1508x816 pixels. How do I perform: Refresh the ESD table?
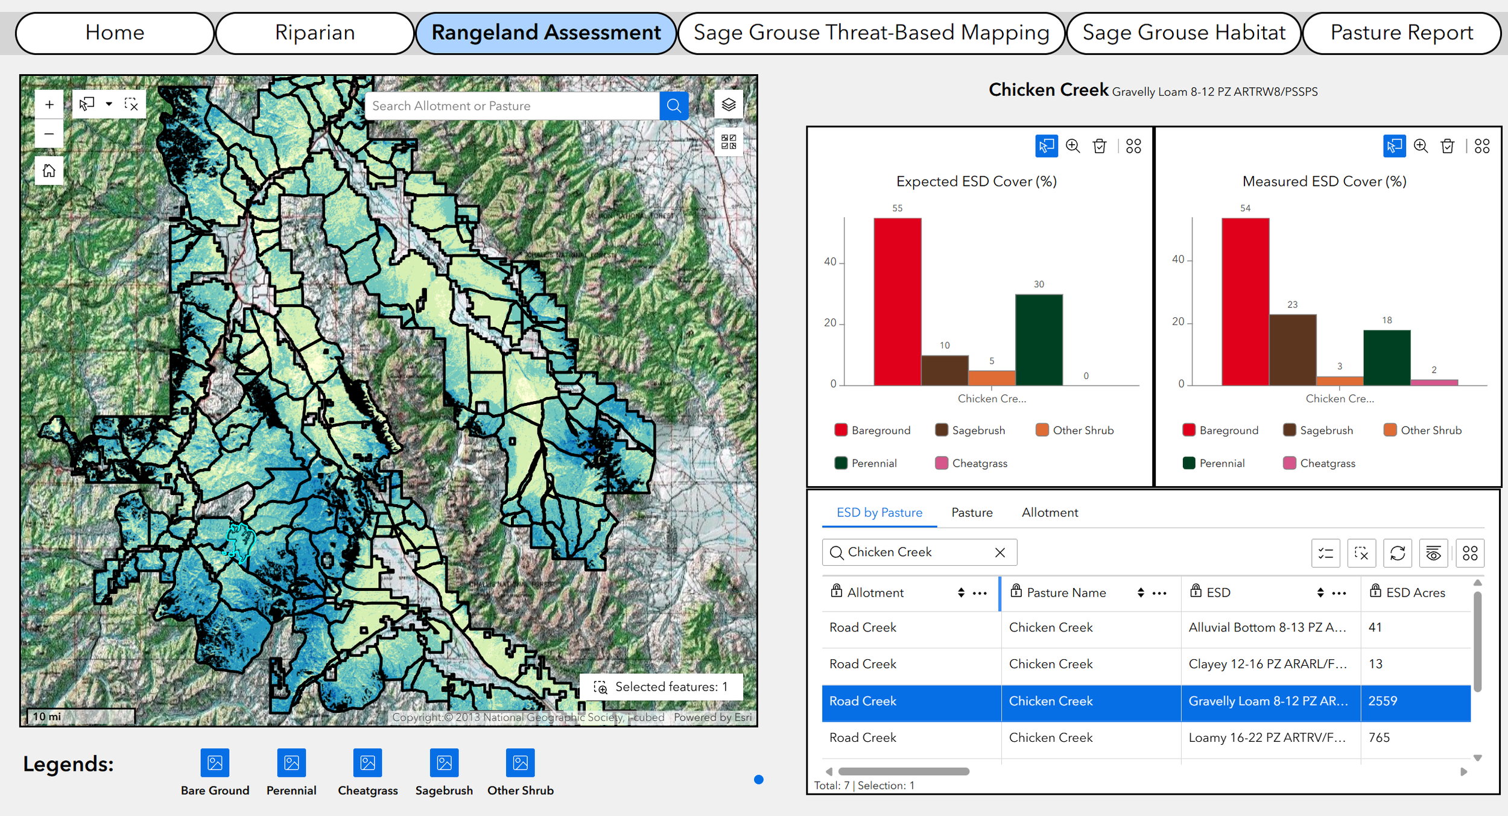[1397, 553]
